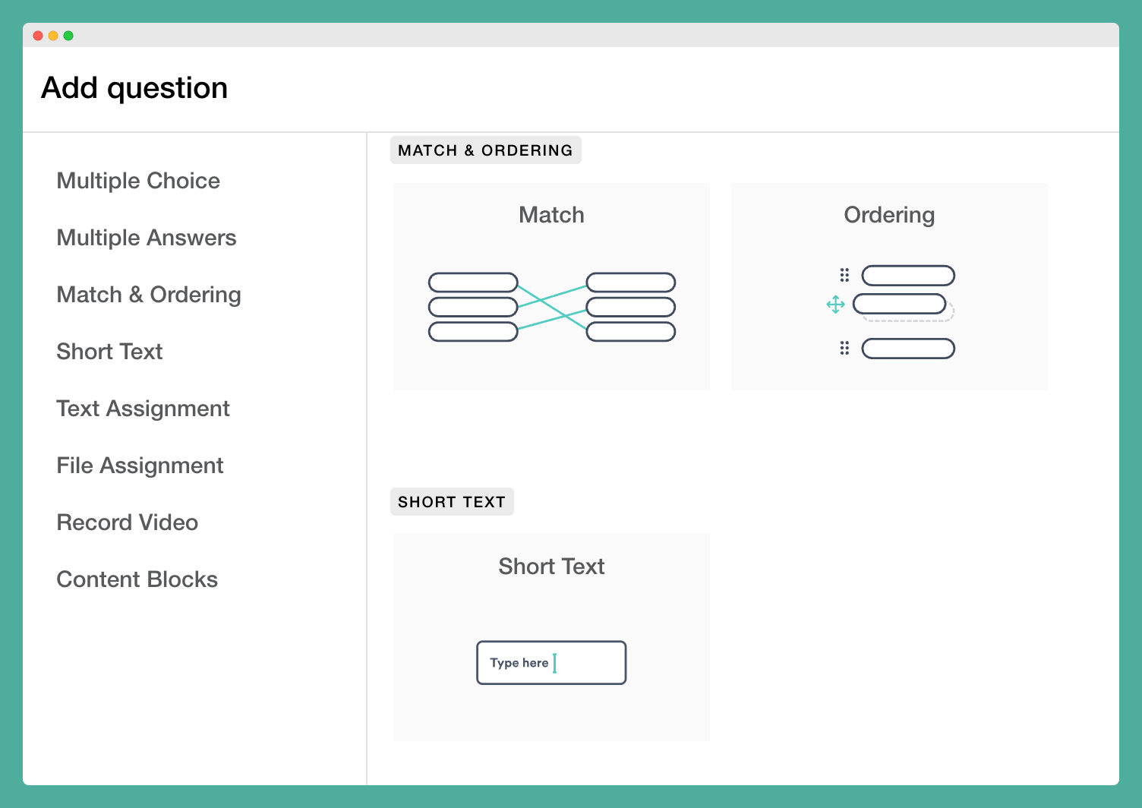The width and height of the screenshot is (1142, 808).
Task: Click the 'Type here' input illustration
Action: [551, 663]
